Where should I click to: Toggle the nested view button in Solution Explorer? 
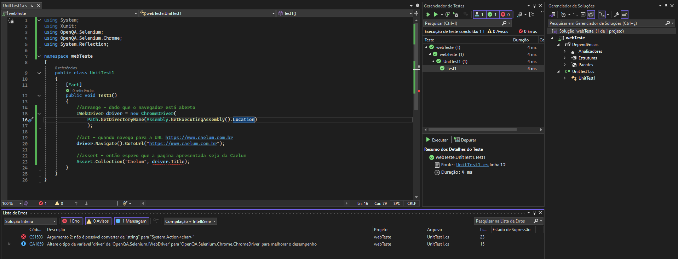point(602,15)
